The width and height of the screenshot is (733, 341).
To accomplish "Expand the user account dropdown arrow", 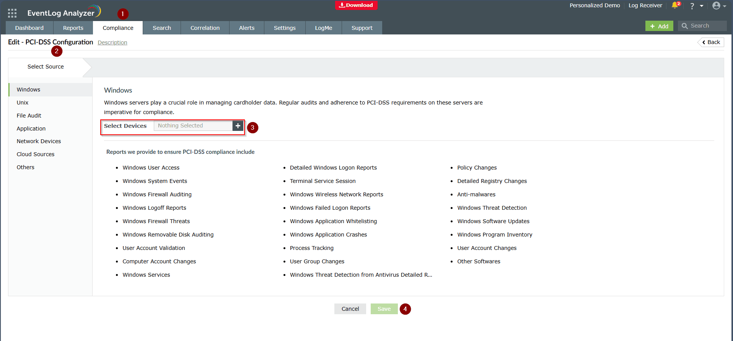I will tap(725, 6).
